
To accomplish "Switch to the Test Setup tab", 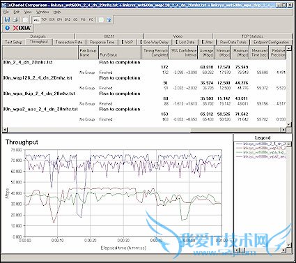I will pyautogui.click(x=14, y=42).
